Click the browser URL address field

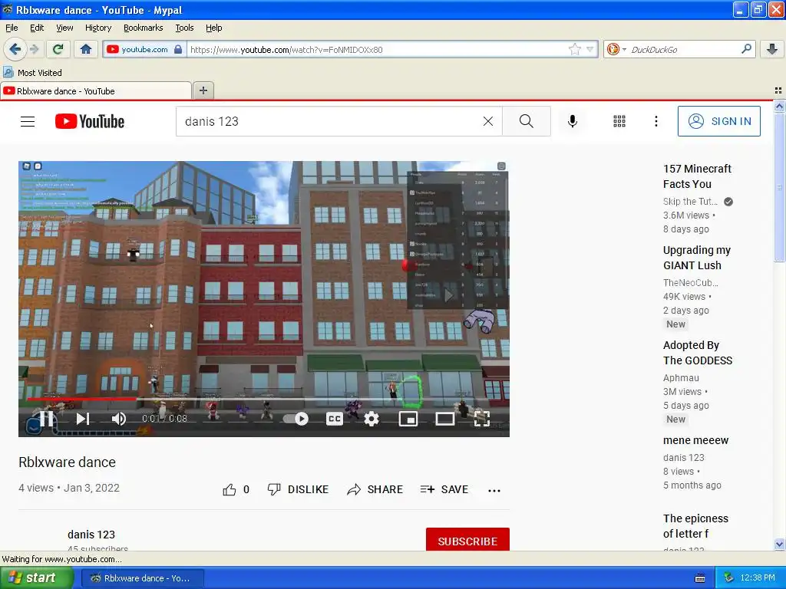pyautogui.click(x=377, y=49)
